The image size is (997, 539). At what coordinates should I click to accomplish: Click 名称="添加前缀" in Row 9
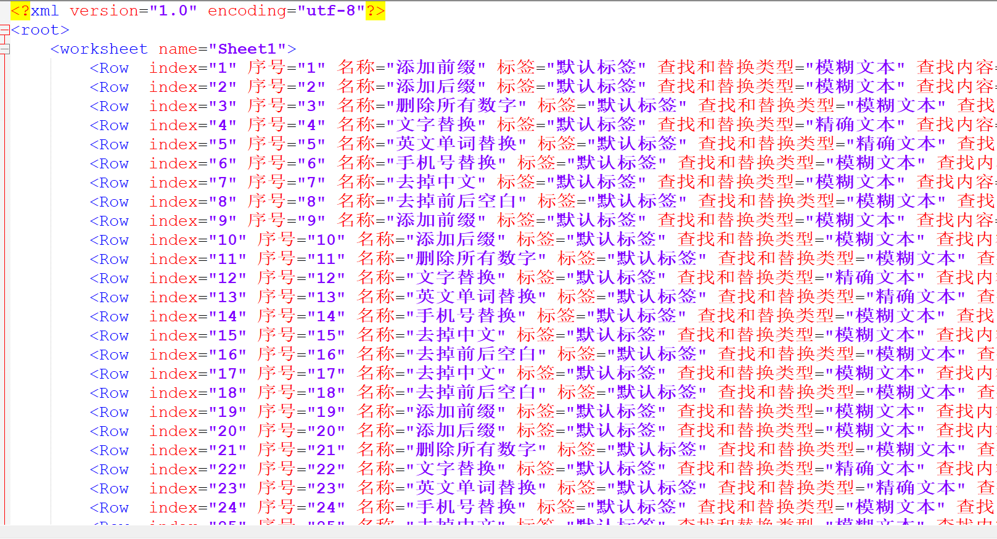(411, 221)
